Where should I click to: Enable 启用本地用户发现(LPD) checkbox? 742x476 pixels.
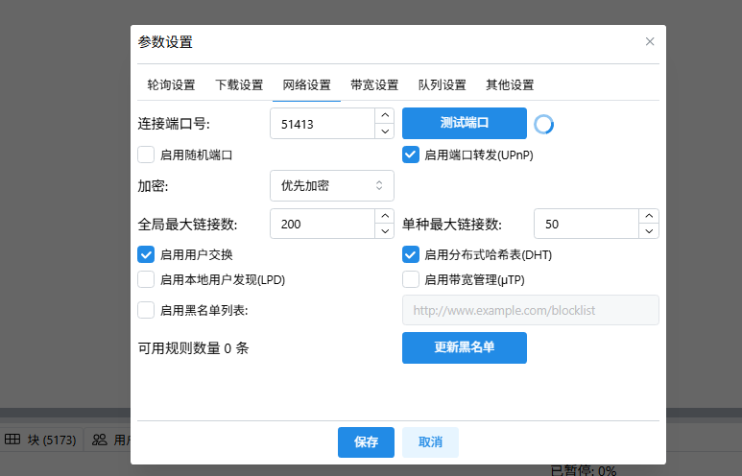146,279
